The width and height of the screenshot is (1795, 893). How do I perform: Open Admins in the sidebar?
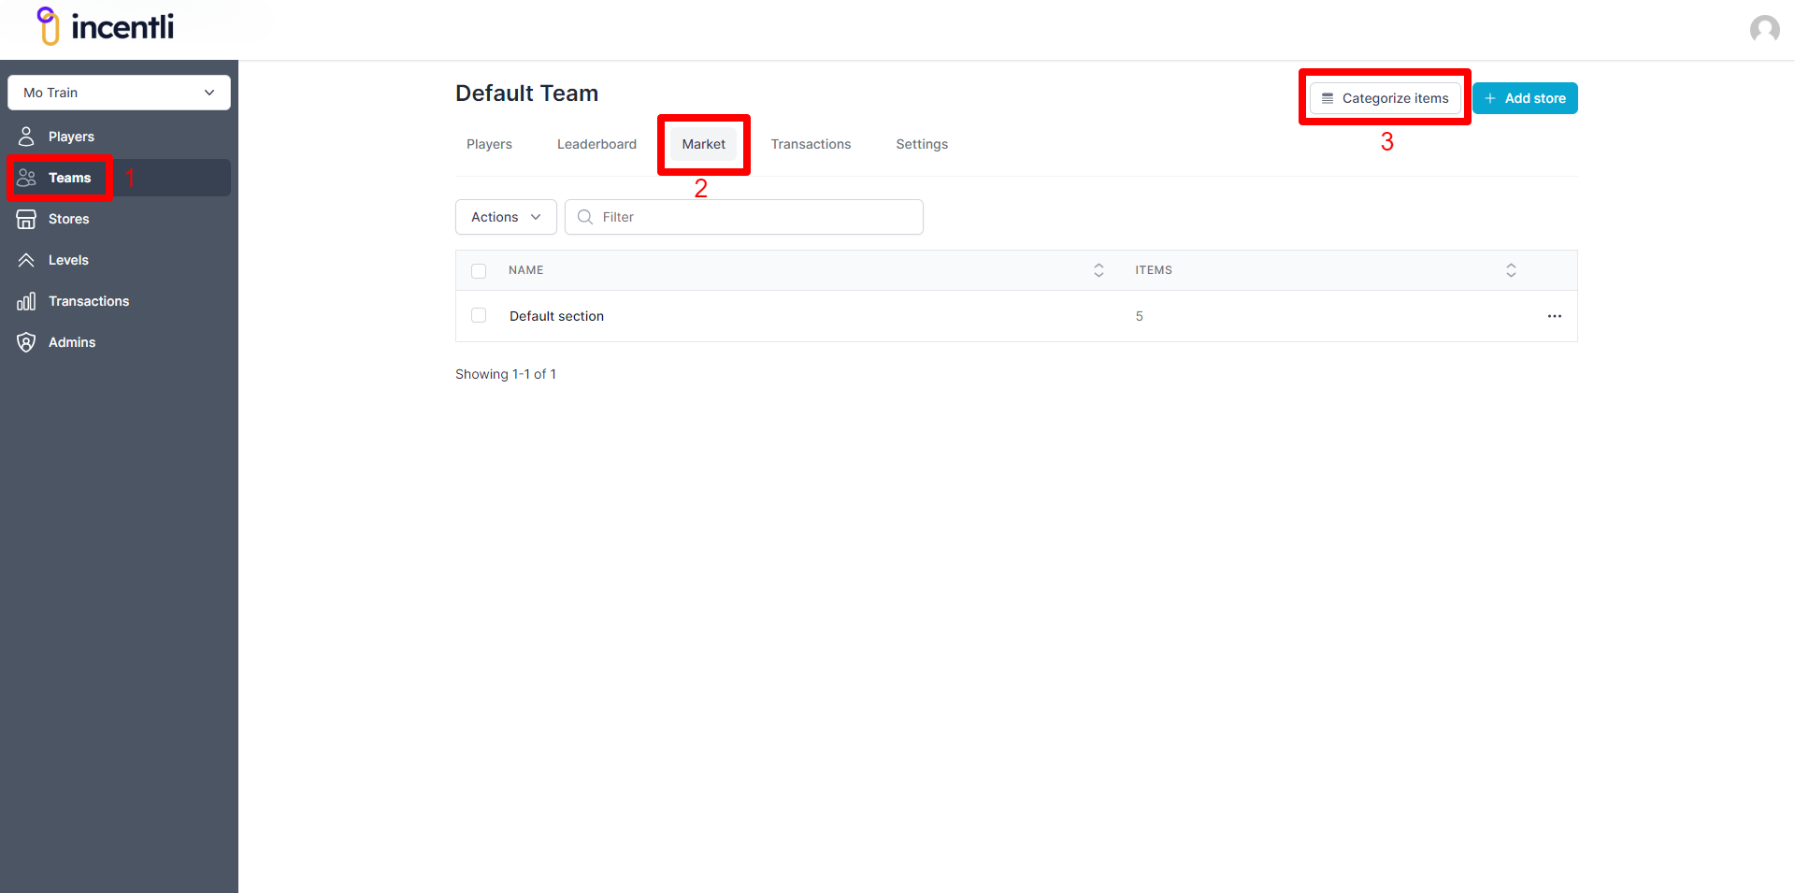click(119, 342)
